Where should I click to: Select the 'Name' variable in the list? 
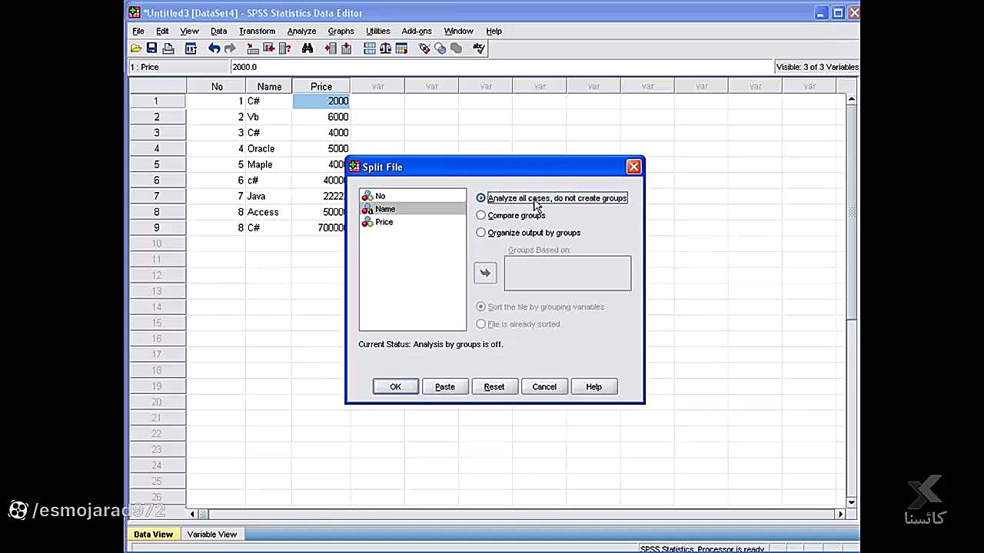tap(412, 209)
